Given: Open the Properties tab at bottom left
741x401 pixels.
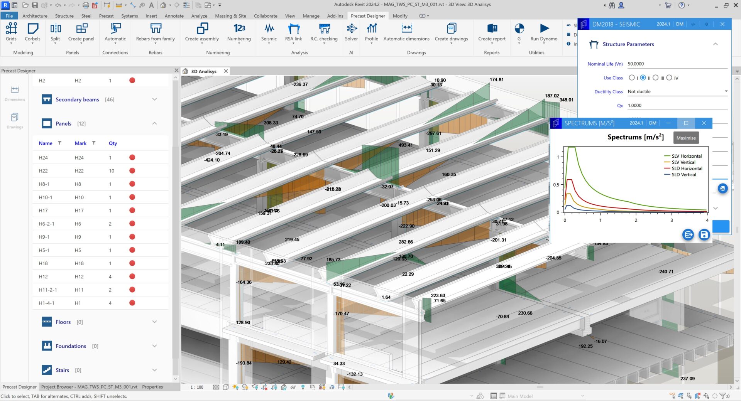Looking at the screenshot, I should tap(152, 387).
